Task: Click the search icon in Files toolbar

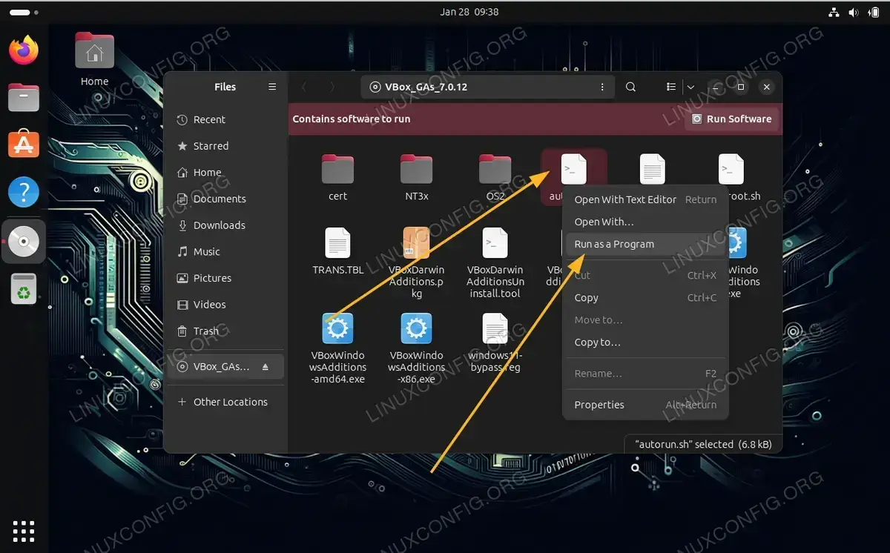Action: (x=630, y=87)
